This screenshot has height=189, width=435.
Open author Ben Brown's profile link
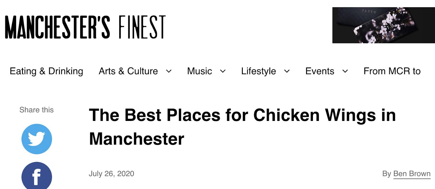[412, 174]
